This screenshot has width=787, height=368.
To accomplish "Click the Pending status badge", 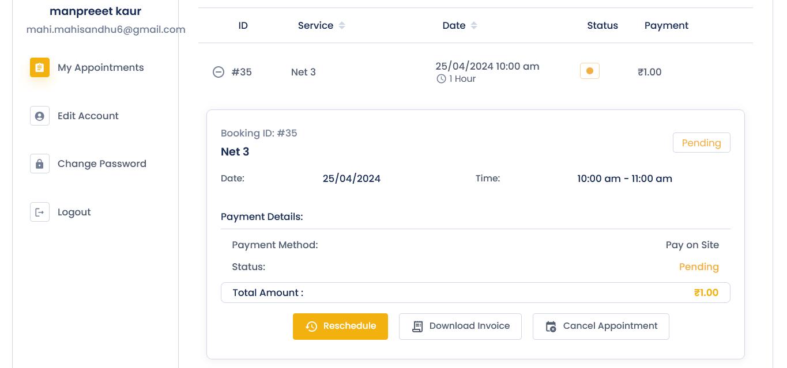I will [701, 143].
